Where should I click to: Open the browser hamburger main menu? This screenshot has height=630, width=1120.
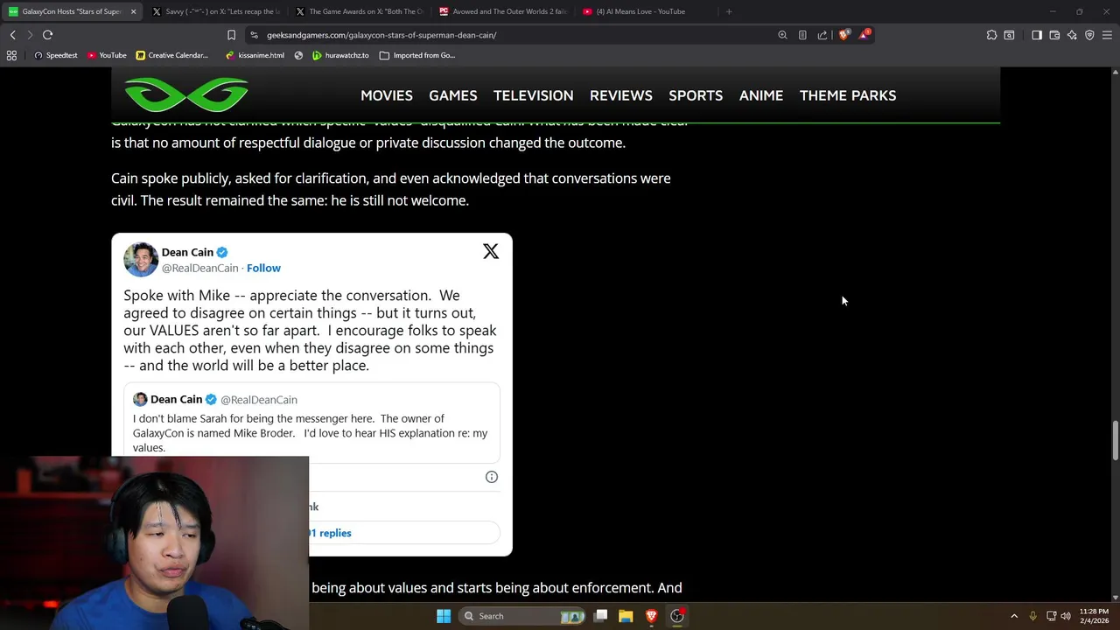1107,35
